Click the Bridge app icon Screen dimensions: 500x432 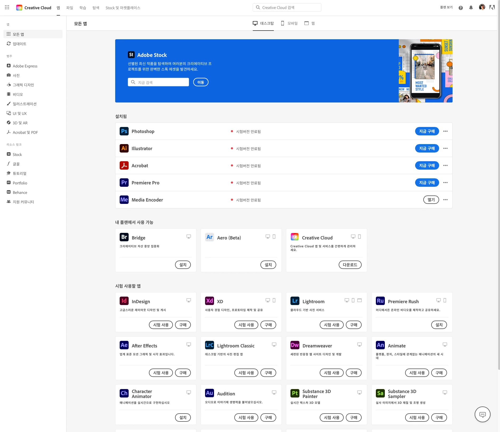(124, 237)
